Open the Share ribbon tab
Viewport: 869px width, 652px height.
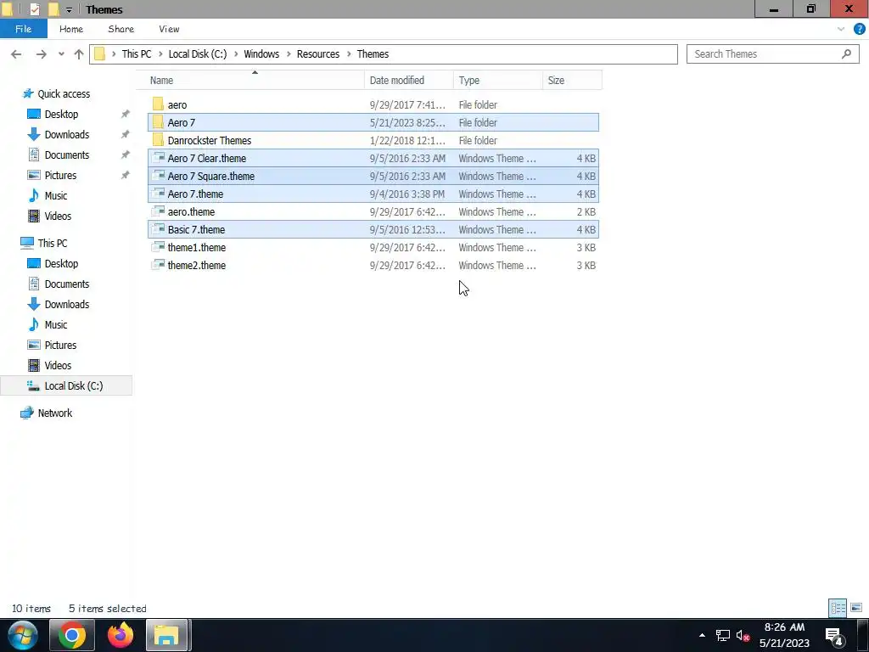[x=121, y=29]
